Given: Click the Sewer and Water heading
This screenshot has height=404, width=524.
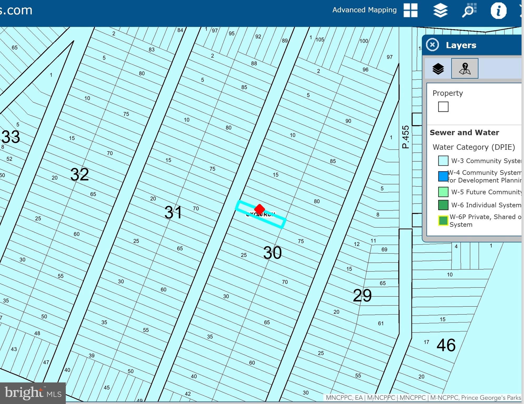Looking at the screenshot, I should click(464, 133).
